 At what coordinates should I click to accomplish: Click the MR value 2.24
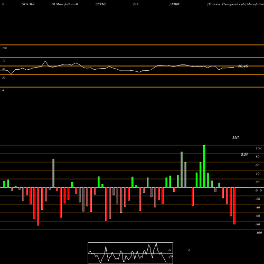[x=244, y=154]
